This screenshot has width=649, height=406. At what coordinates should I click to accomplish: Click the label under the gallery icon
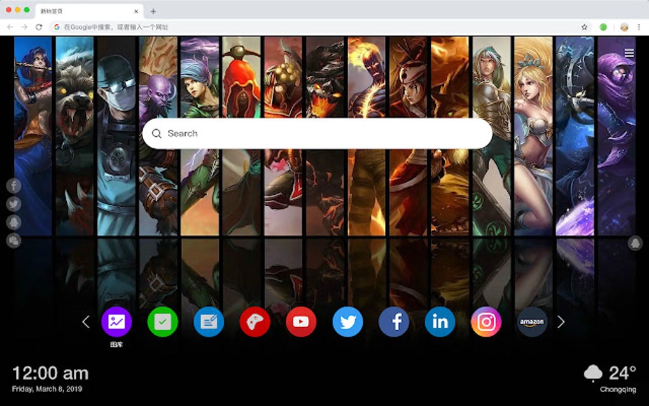coord(116,344)
